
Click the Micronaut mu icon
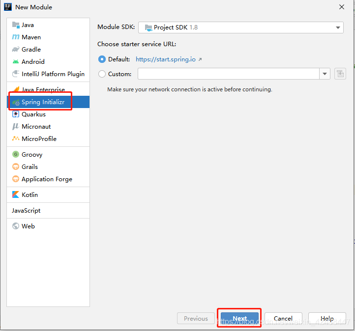click(16, 127)
